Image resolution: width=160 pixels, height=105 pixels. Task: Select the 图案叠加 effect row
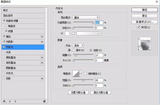pyautogui.click(x=23, y=68)
